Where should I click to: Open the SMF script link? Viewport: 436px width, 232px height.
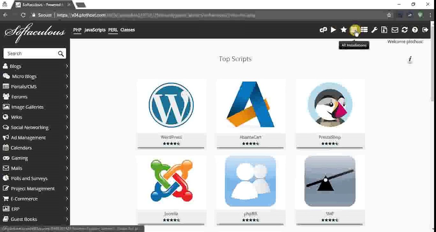coord(330,214)
